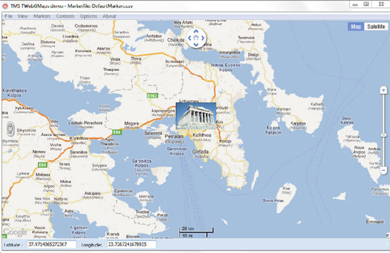Screen dimensions: 390x253
Task: Pan the map down with the bottom arrow
Action: coord(196,45)
